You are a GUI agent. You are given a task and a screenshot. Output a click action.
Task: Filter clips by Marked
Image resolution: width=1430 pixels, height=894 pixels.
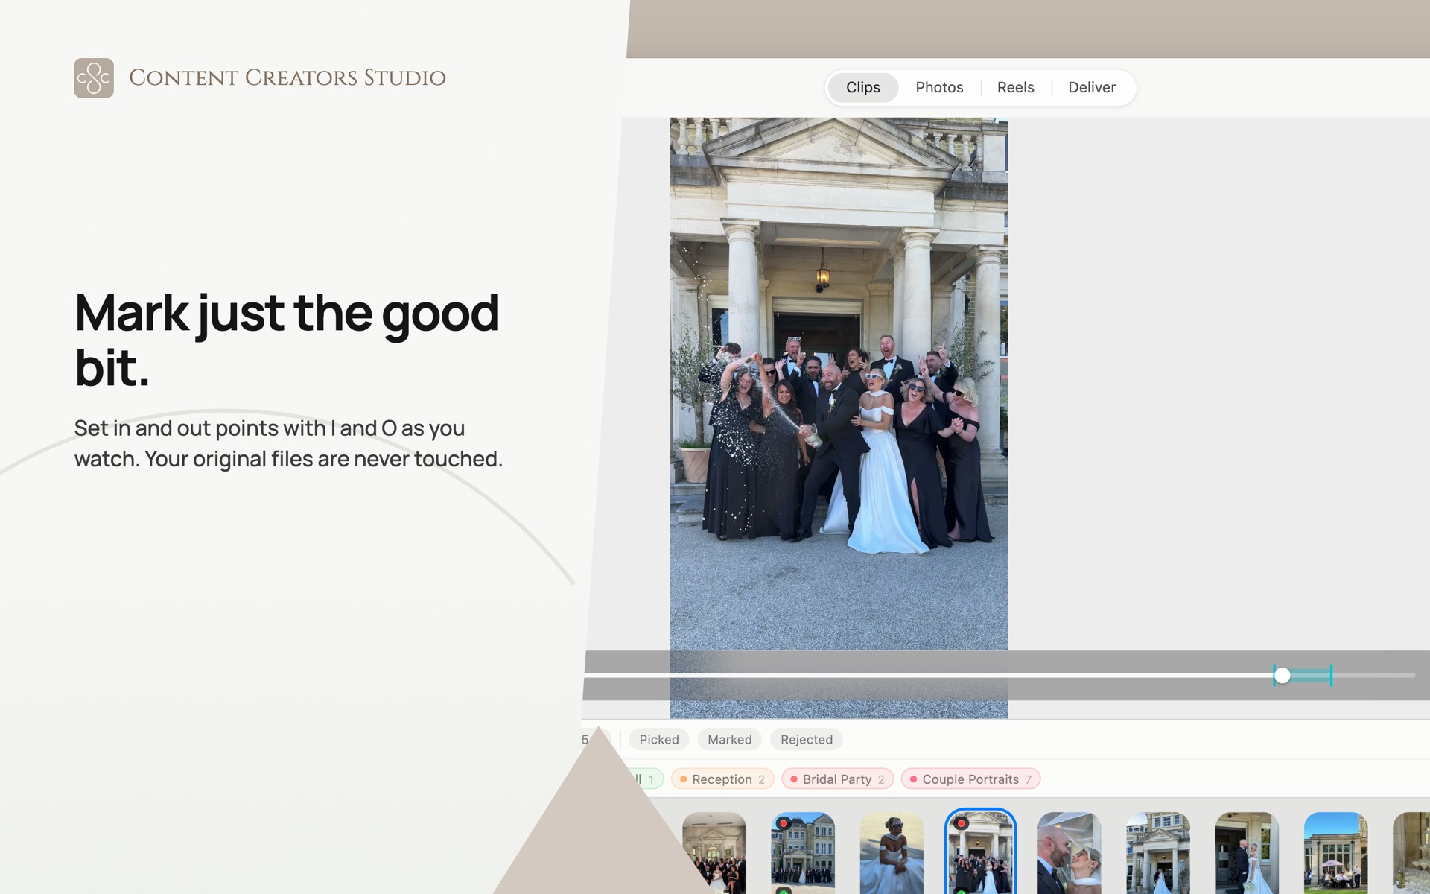pyautogui.click(x=730, y=739)
